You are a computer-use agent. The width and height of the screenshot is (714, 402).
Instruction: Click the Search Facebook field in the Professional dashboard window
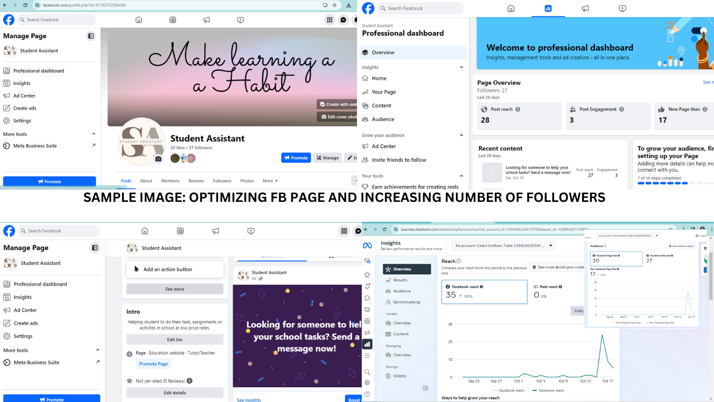420,8
